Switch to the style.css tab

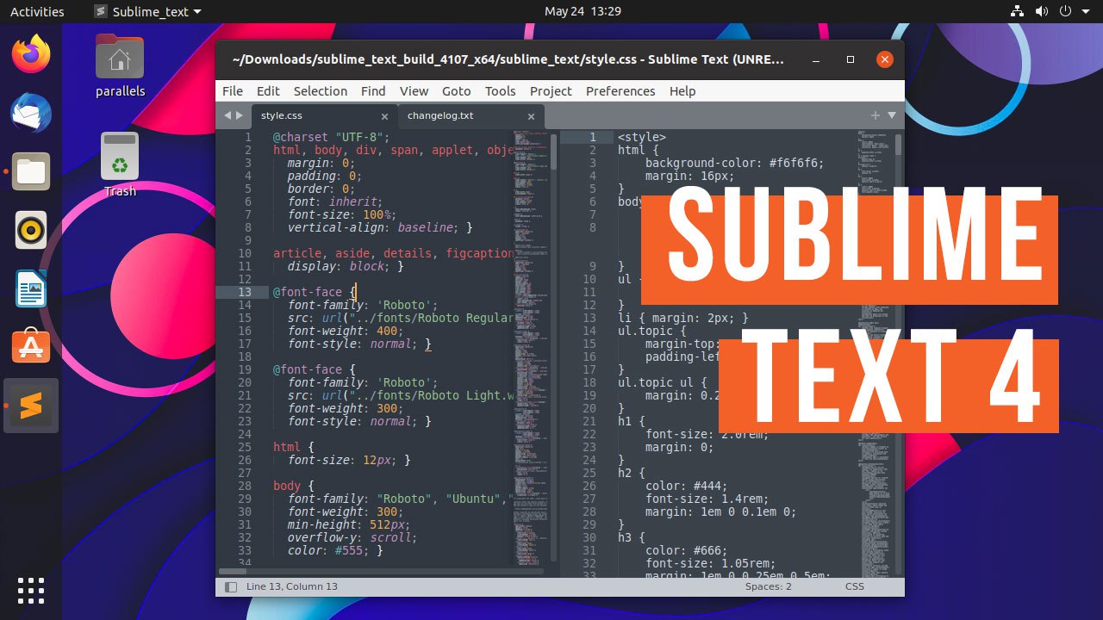pyautogui.click(x=324, y=115)
